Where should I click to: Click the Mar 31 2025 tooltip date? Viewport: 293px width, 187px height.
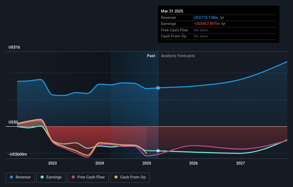click(x=172, y=11)
